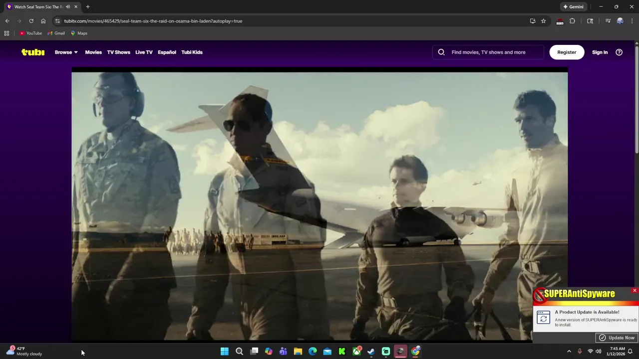Launch File Explorer from taskbar
Screen dimensions: 639x359
pyautogui.click(x=298, y=352)
